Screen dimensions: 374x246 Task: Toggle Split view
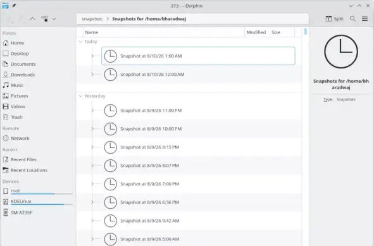334,19
